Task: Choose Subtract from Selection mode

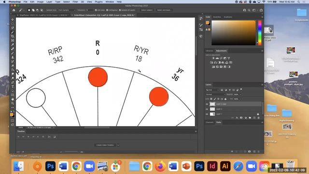Action: click(38, 10)
